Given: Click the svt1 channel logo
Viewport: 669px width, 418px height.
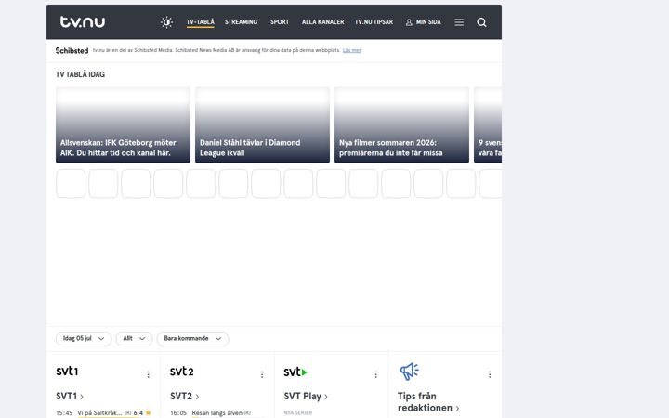Looking at the screenshot, I should [67, 371].
